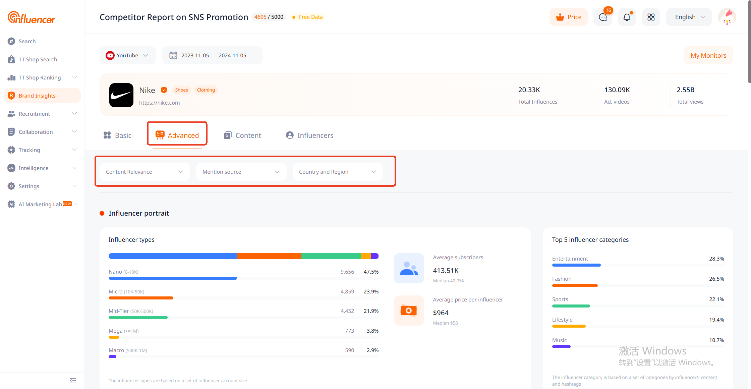The width and height of the screenshot is (751, 389).
Task: Click the Influencer logo at top left
Action: [32, 18]
